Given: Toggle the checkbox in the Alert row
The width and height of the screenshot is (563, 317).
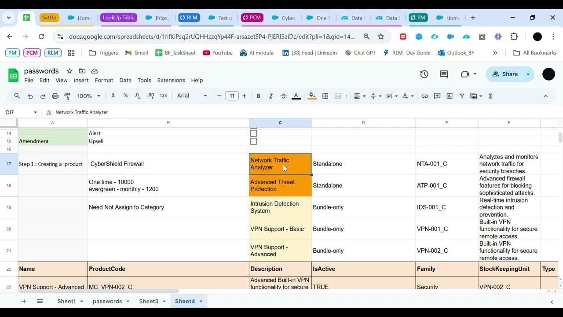Looking at the screenshot, I should pyautogui.click(x=253, y=133).
